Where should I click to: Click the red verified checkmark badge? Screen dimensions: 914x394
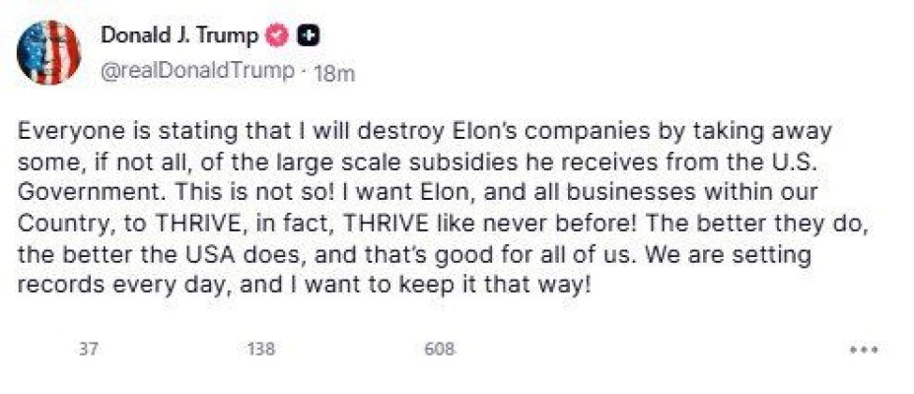coord(277,36)
